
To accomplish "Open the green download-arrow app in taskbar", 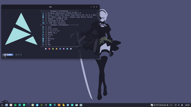I will pyautogui.click(x=24, y=105).
